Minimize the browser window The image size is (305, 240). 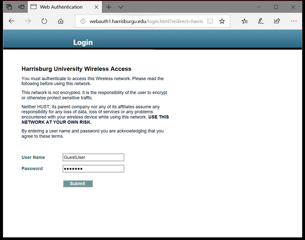click(x=259, y=7)
